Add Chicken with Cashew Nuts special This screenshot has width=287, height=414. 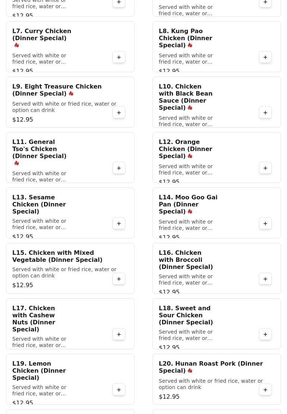(119, 334)
